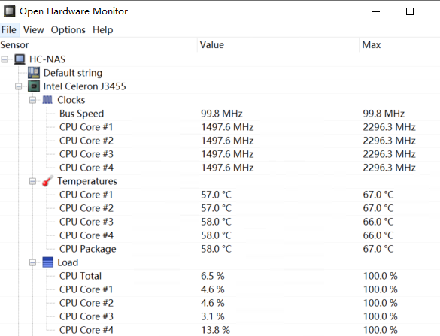
Task: Click the mainboard icon beside Default string
Action: coord(34,73)
